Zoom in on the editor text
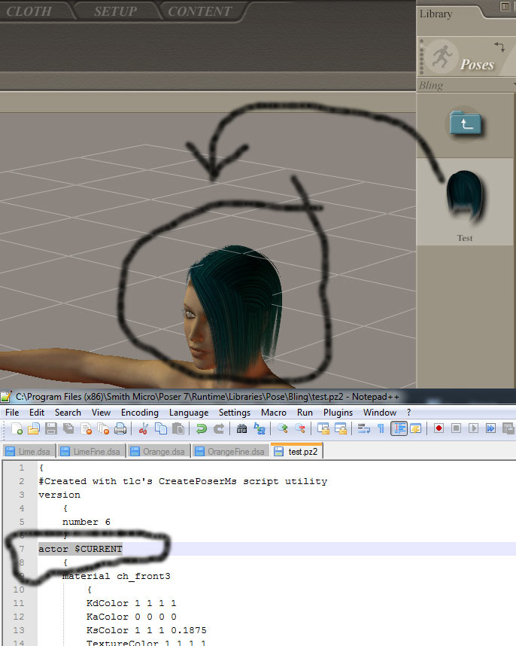516x646 pixels. (x=282, y=429)
